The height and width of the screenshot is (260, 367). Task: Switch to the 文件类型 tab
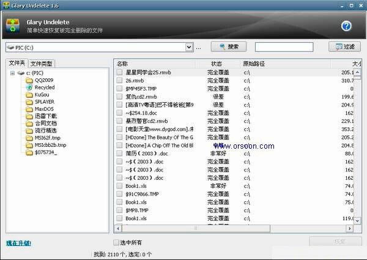(x=42, y=64)
